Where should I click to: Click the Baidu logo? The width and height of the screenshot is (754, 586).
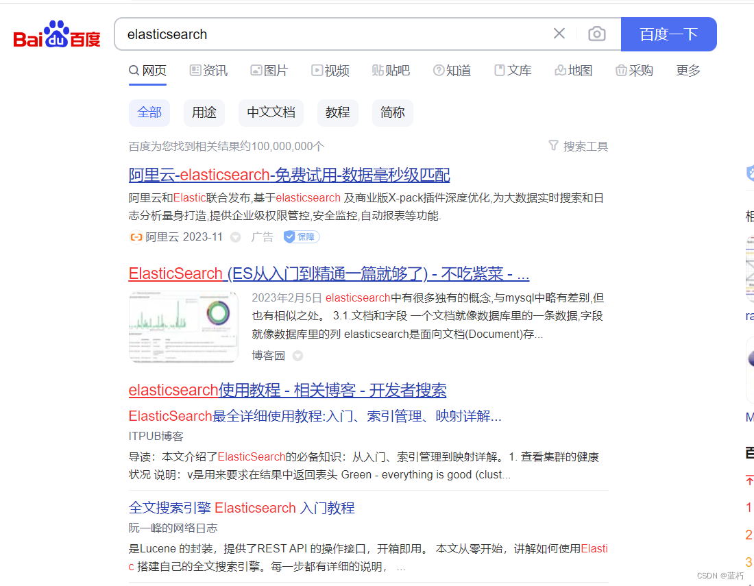coord(57,34)
